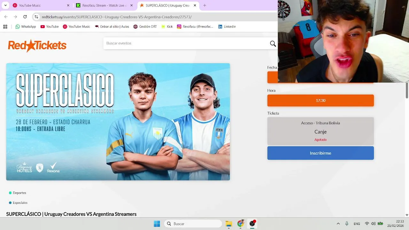Open the tab search dropdown arrow
The width and height of the screenshot is (409, 230).
pos(5,5)
